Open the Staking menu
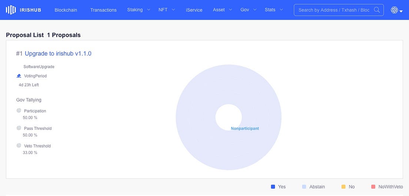The width and height of the screenshot is (409, 196). tap(135, 10)
